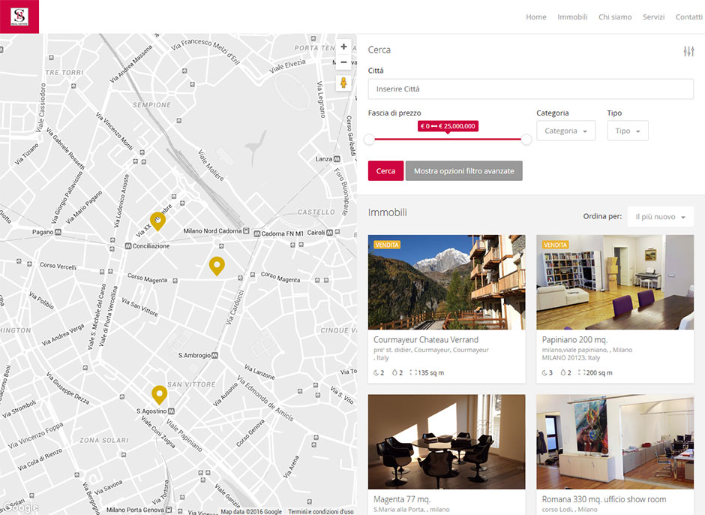
Task: Open the Courmayeur Chateau Verrand photo
Action: point(446,282)
